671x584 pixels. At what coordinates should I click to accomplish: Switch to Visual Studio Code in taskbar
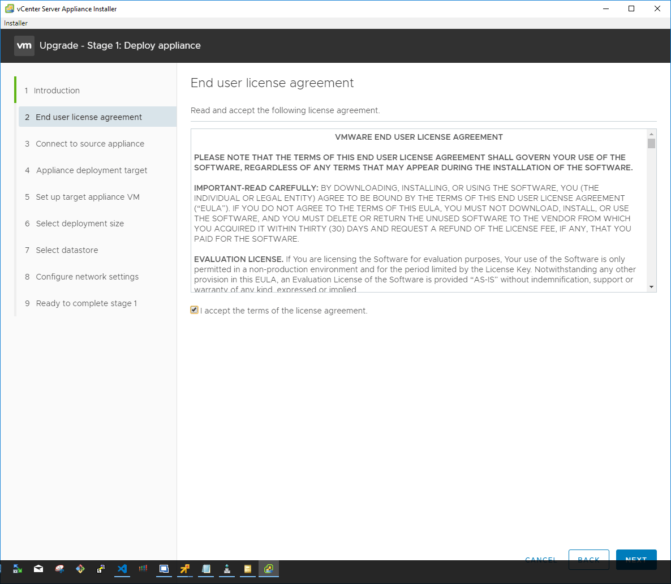click(122, 569)
